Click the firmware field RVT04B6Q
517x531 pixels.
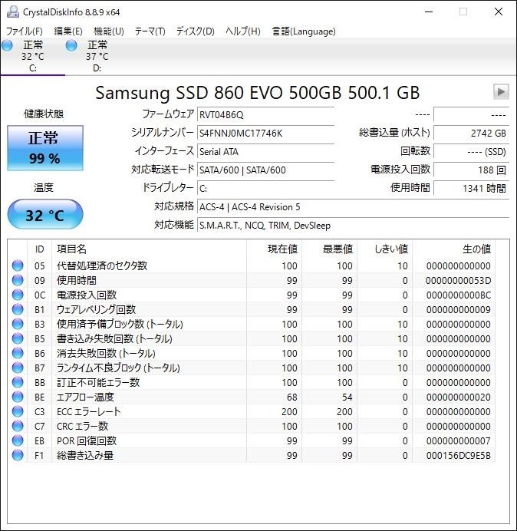[x=265, y=115]
